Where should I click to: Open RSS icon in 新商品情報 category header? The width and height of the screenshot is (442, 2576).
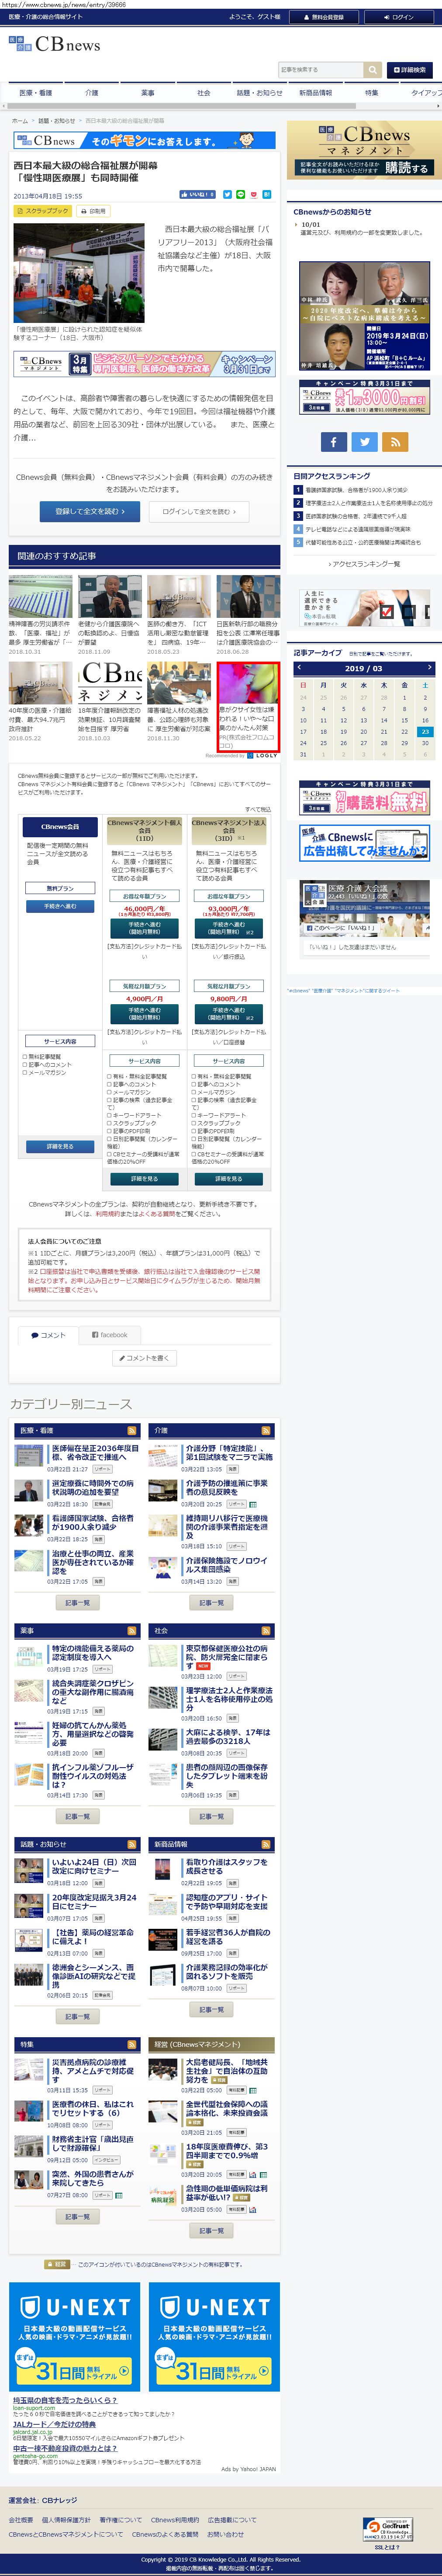tap(266, 1844)
